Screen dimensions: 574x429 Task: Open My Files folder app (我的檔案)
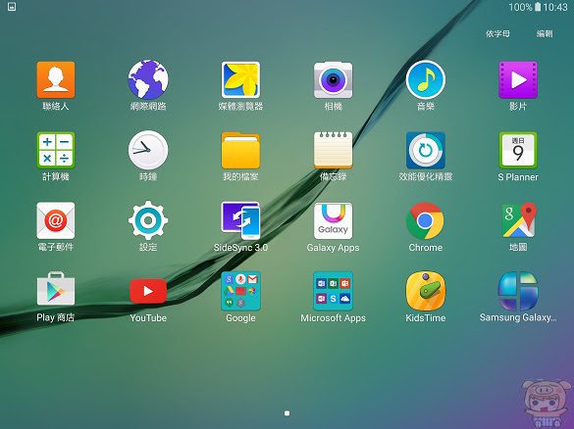240,150
